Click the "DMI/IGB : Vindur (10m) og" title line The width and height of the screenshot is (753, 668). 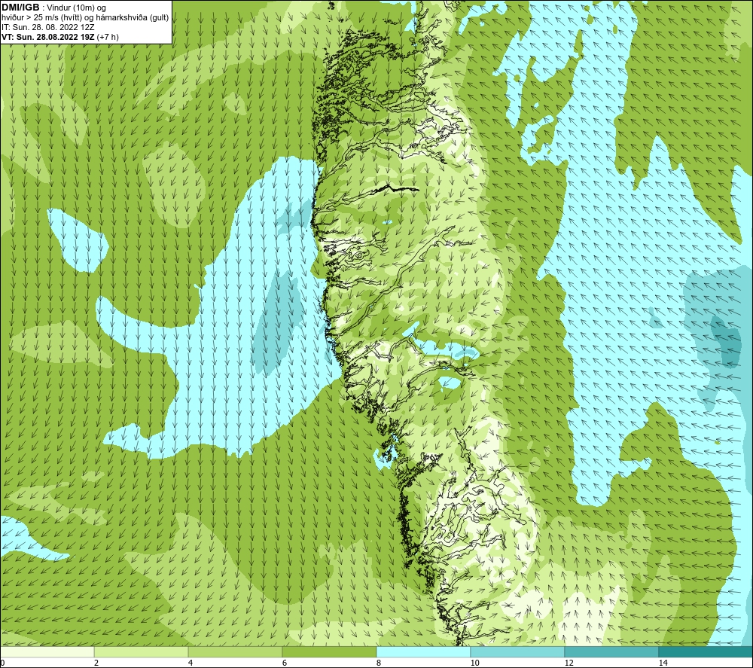53,8
